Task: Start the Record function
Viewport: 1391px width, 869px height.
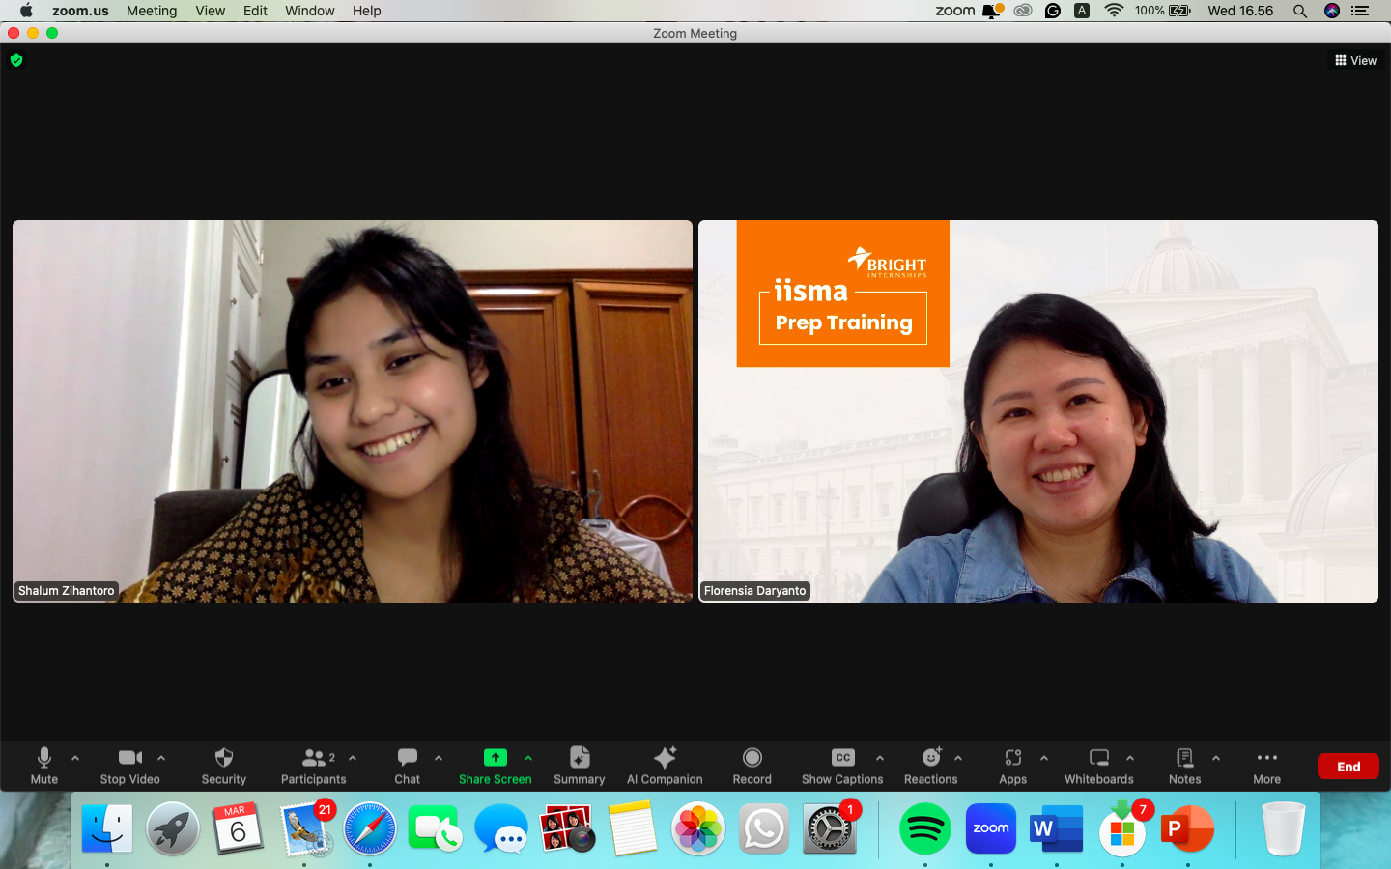Action: tap(751, 766)
